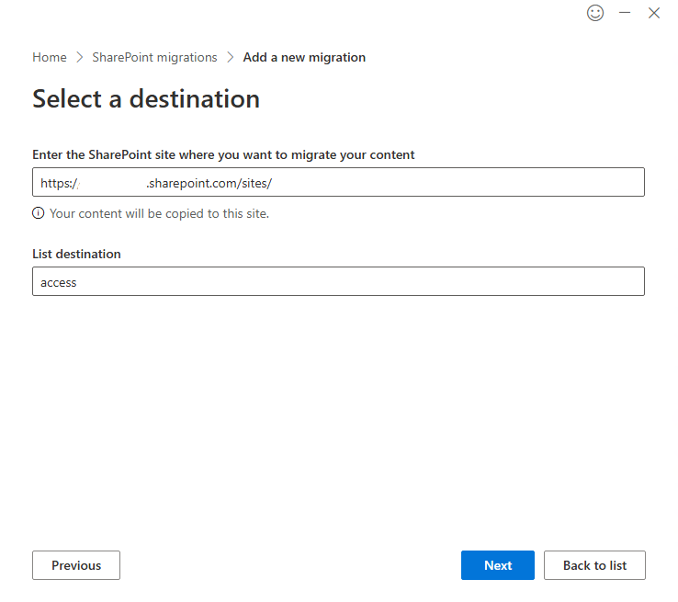The width and height of the screenshot is (678, 602).
Task: Click the 'Enter the SharePoint site' label
Action: click(223, 154)
